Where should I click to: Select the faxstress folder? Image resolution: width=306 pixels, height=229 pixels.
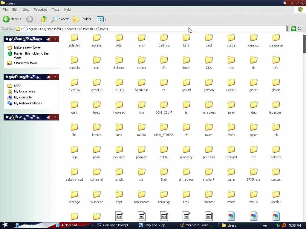(141, 85)
